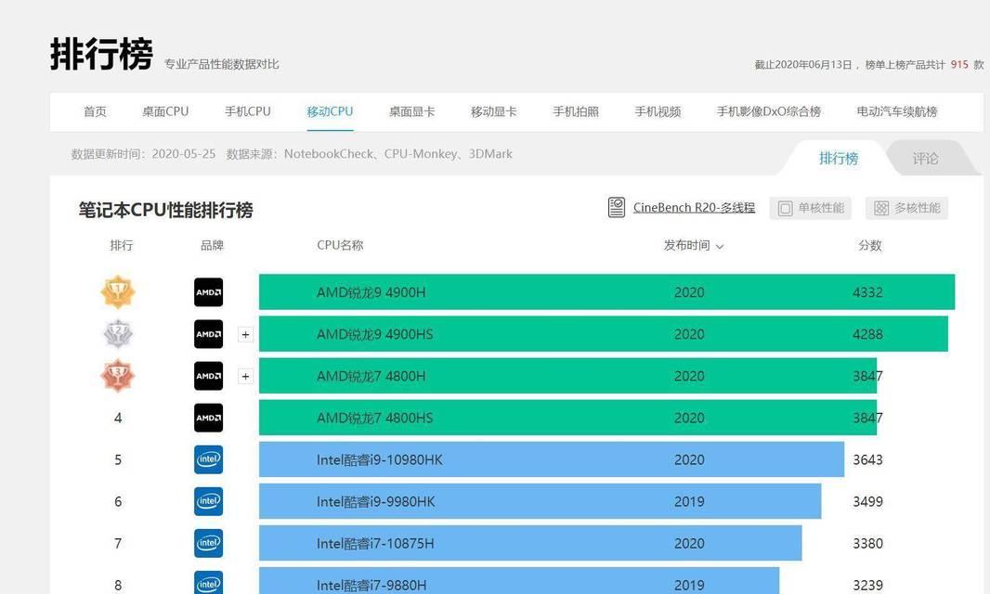The width and height of the screenshot is (990, 594).
Task: Click the 品牌 column header
Action: pos(212,245)
